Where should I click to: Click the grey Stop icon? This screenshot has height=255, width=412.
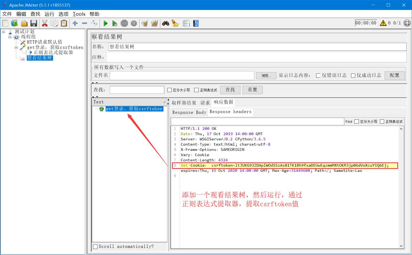124,23
